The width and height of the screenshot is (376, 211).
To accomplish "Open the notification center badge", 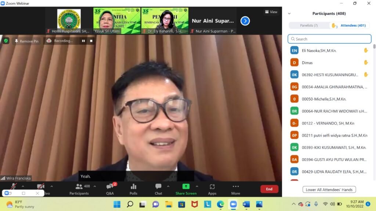I will (x=368, y=204).
